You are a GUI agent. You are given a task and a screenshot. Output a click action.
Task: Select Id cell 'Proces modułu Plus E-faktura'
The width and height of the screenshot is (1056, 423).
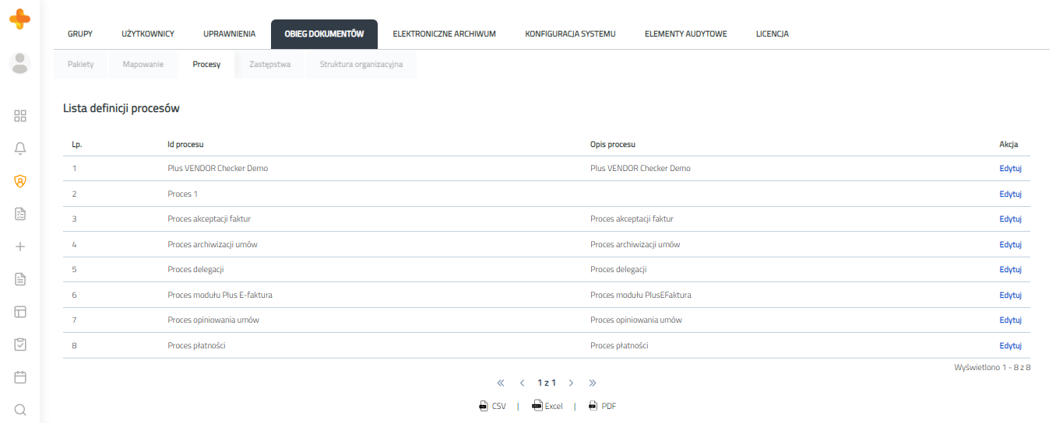[x=220, y=295]
